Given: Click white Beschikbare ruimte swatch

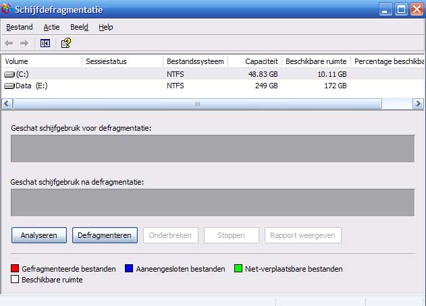Looking at the screenshot, I should [15, 279].
